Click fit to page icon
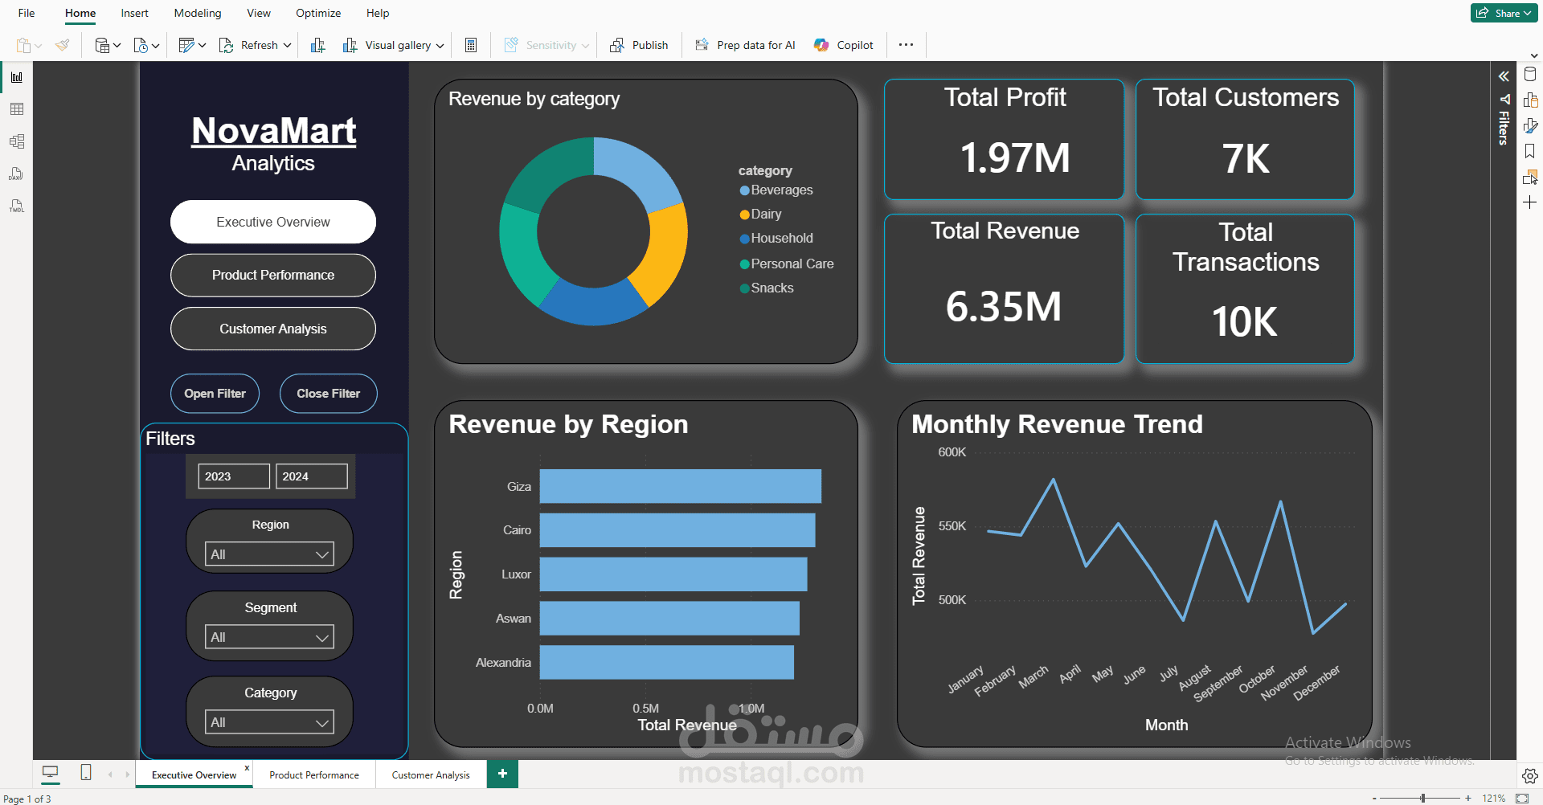This screenshot has height=805, width=1543. click(x=1522, y=799)
